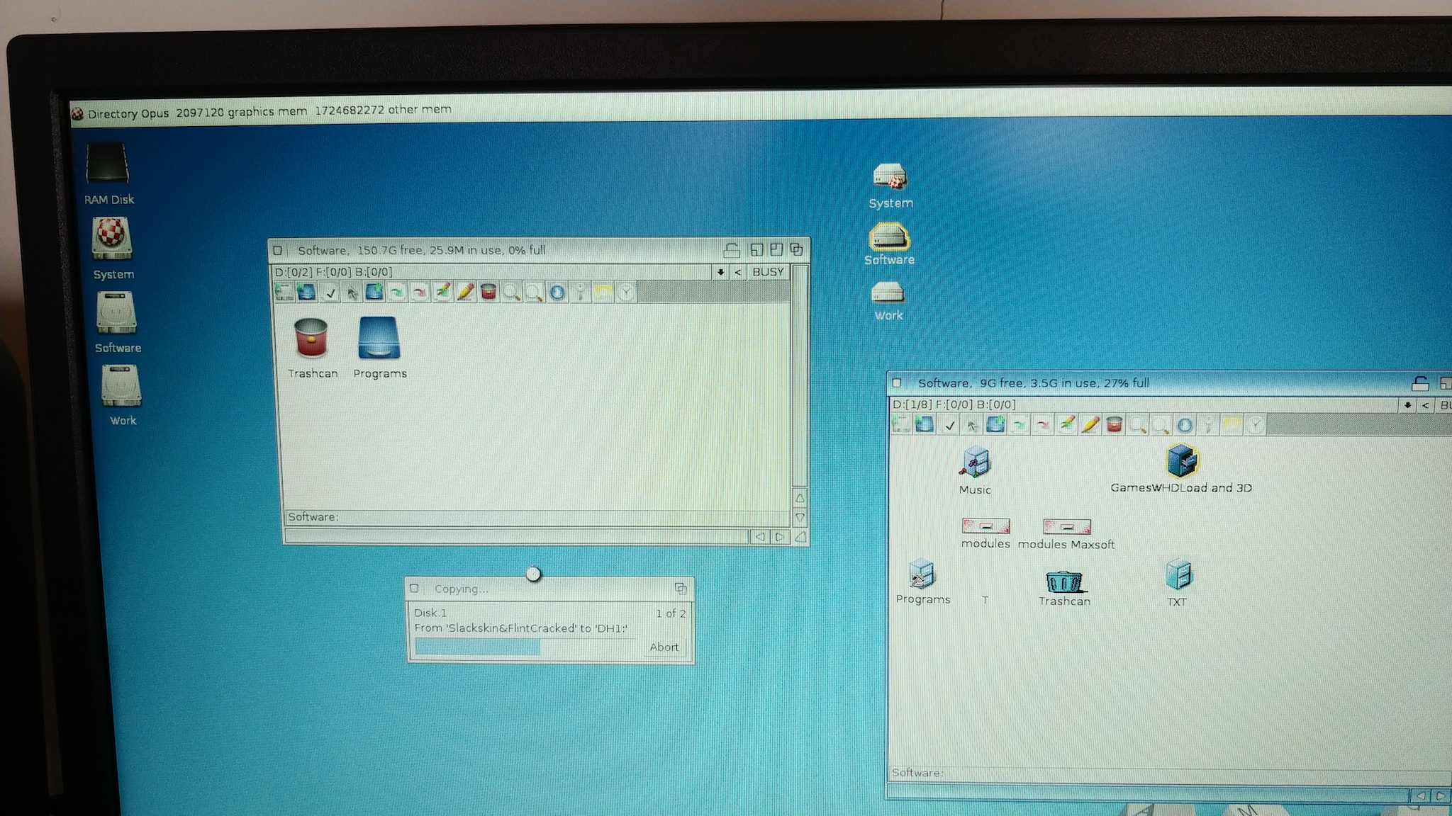Click the clock tool in the left window toolbar

(x=625, y=292)
